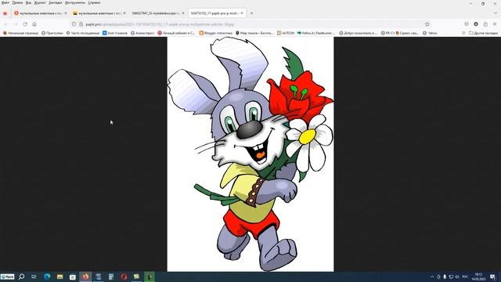Image resolution: width=501 pixels, height=282 pixels.
Task: Go forward with the forward arrow icon
Action: click(16, 24)
